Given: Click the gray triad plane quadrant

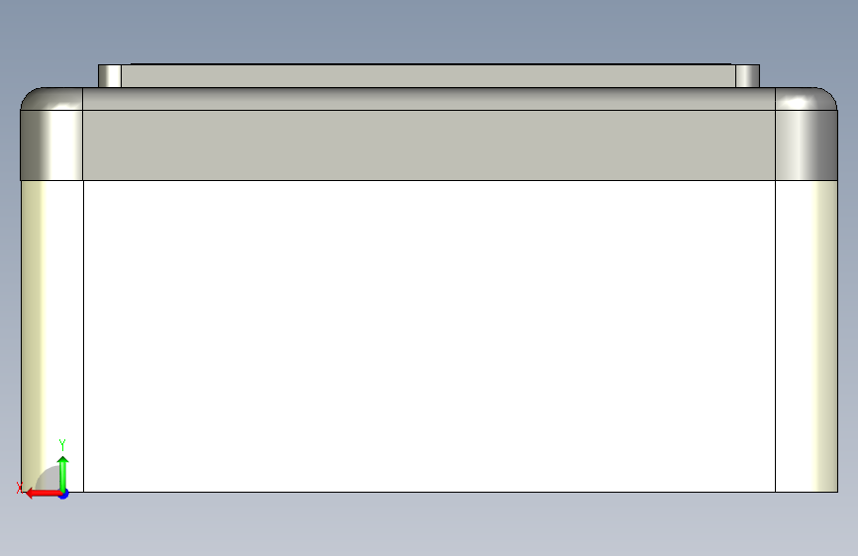Looking at the screenshot, I should pos(49,478).
